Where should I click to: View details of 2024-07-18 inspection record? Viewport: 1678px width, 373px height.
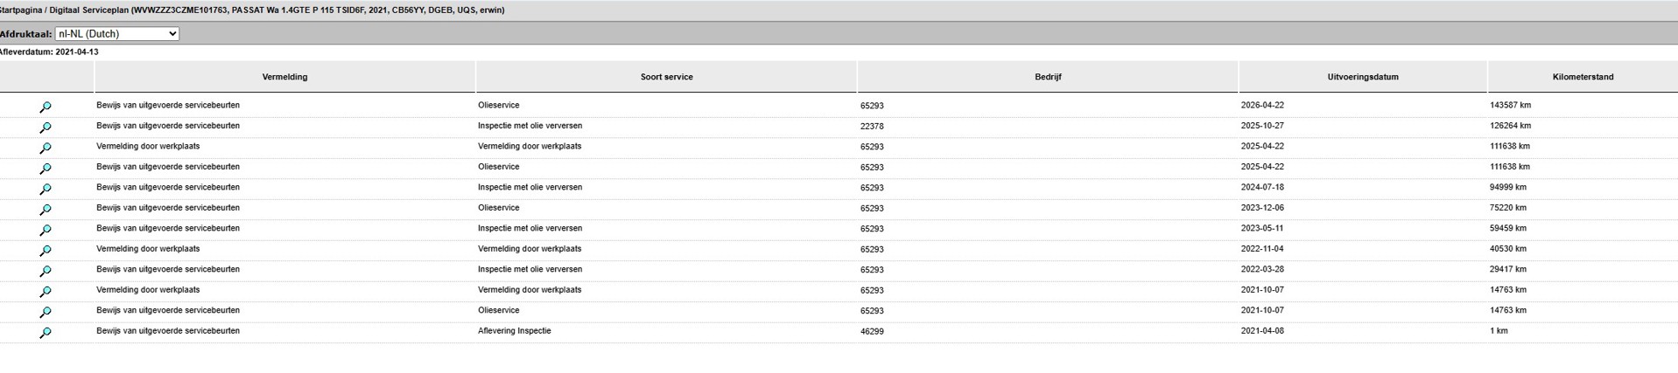[46, 190]
